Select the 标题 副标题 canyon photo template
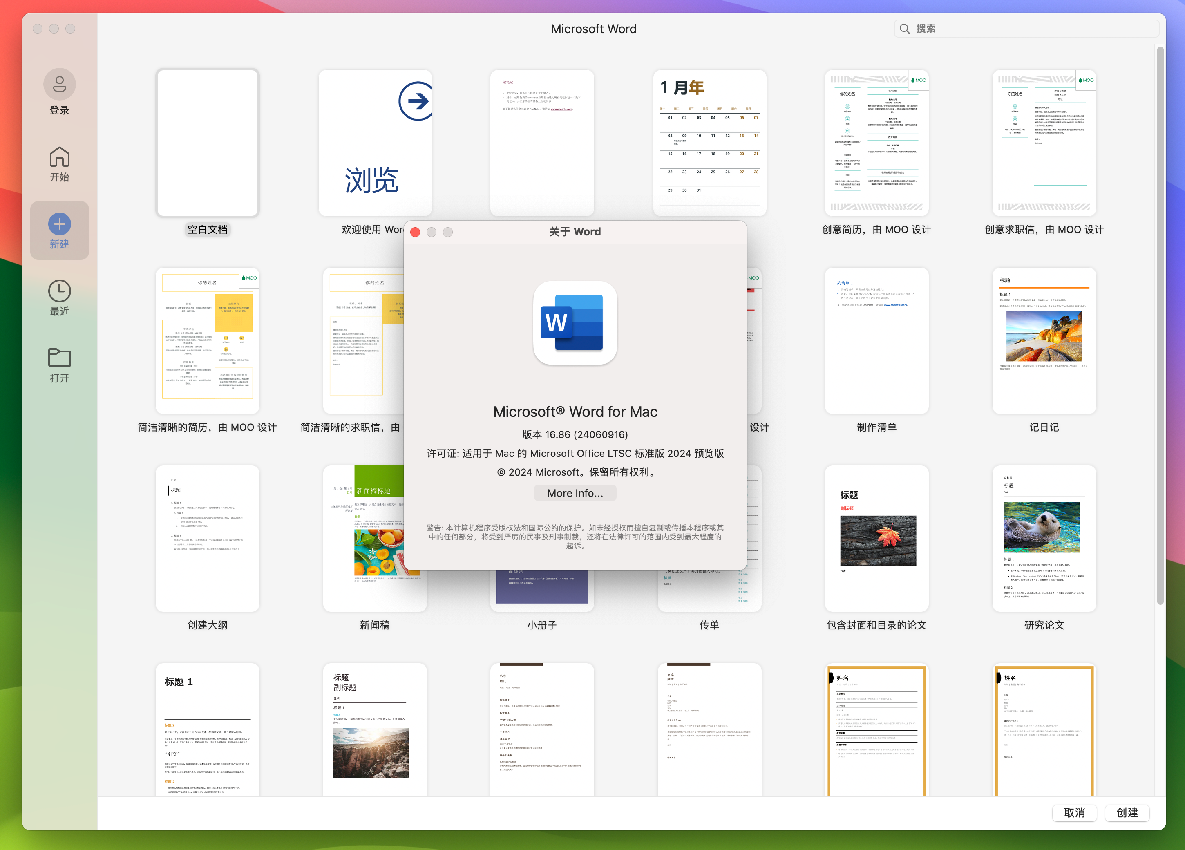1185x850 pixels. click(x=375, y=730)
